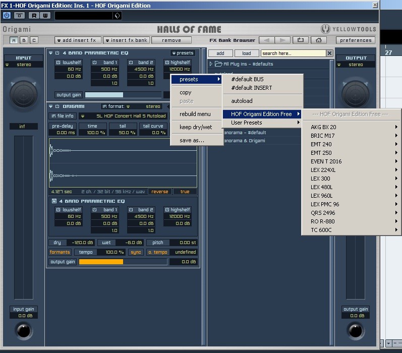Click the add button in browser
The width and height of the screenshot is (402, 353).
(x=220, y=53)
